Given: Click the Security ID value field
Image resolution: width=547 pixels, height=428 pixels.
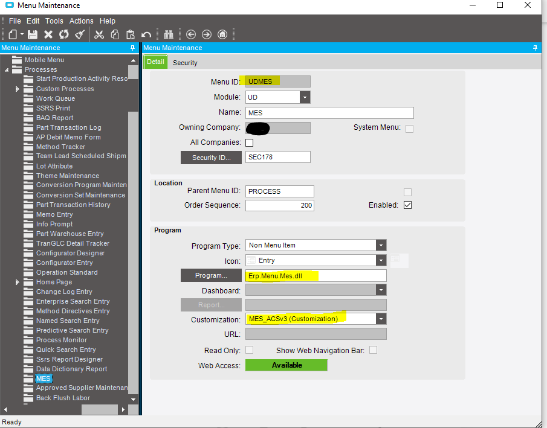Looking at the screenshot, I should [x=278, y=157].
